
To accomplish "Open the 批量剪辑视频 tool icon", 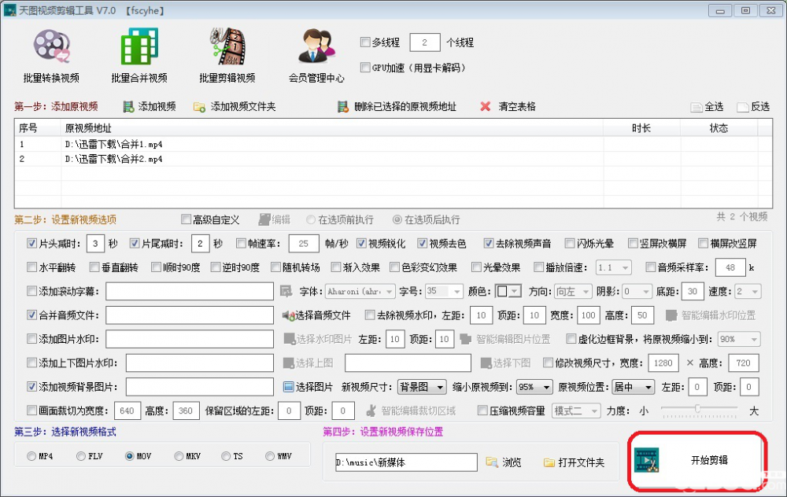I will pos(227,46).
